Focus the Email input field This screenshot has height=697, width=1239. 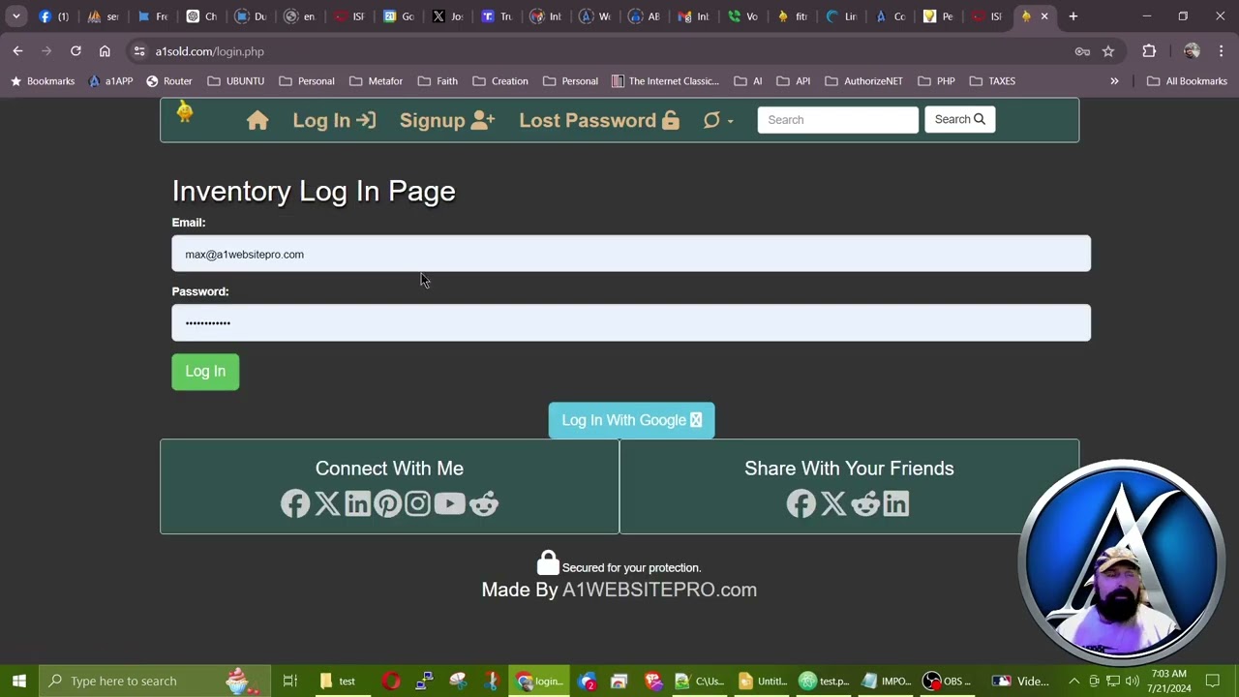[631, 254]
